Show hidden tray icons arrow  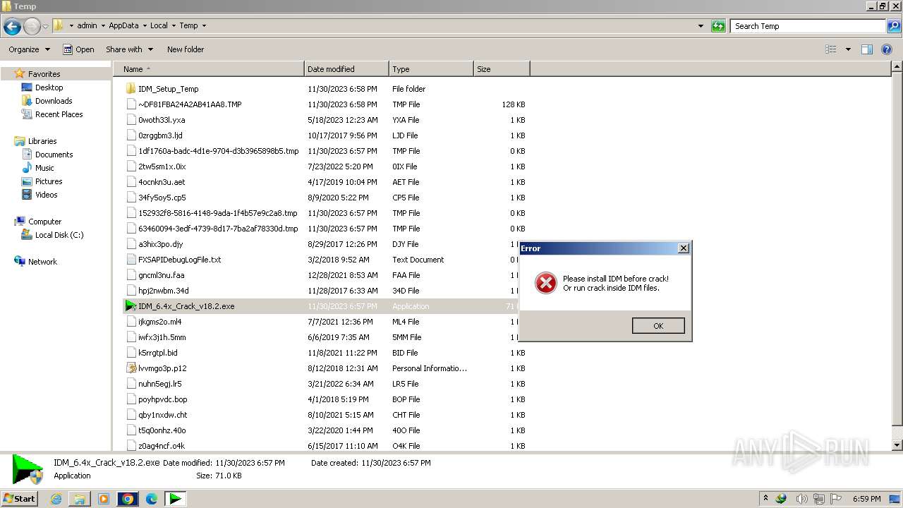point(765,498)
